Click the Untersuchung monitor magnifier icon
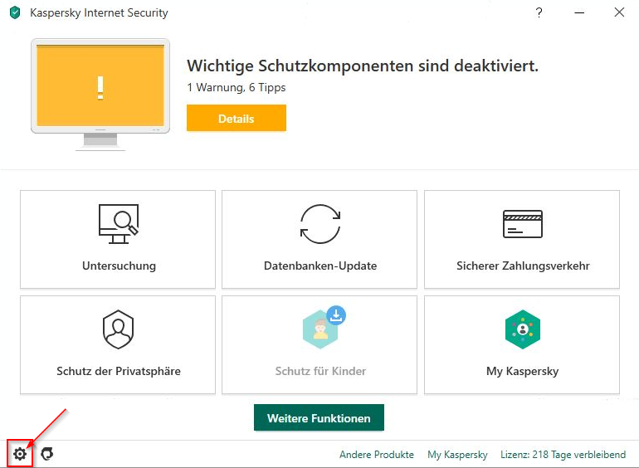The image size is (639, 468). click(119, 224)
